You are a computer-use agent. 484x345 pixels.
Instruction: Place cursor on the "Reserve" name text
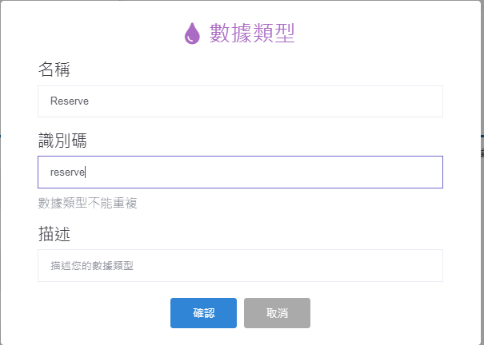[x=69, y=101]
